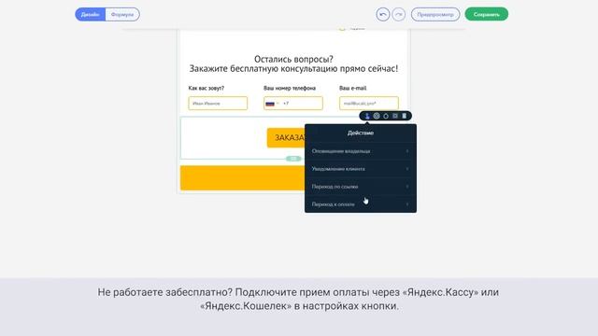This screenshot has height=336, width=598.
Task: Undo the last change with the back arrow
Action: [382, 15]
